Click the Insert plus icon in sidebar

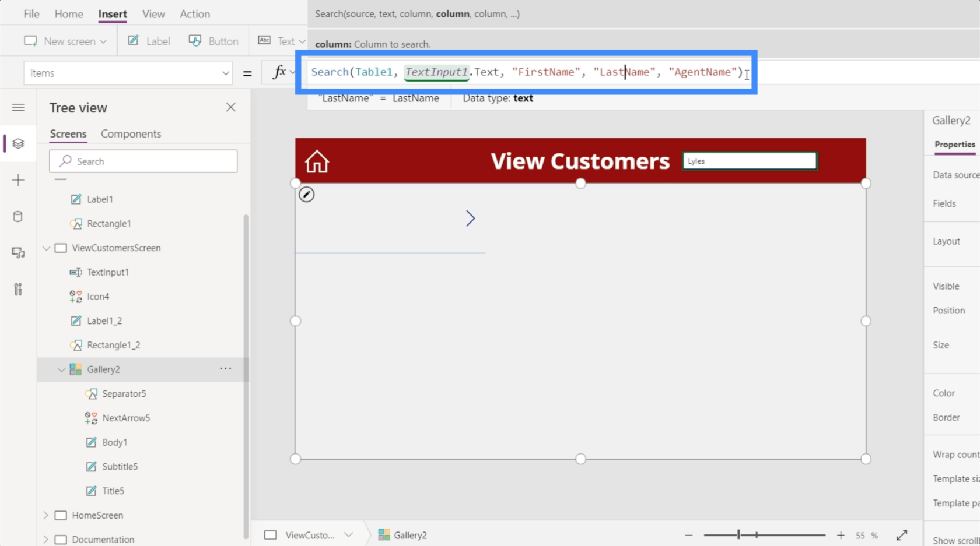[x=18, y=180]
